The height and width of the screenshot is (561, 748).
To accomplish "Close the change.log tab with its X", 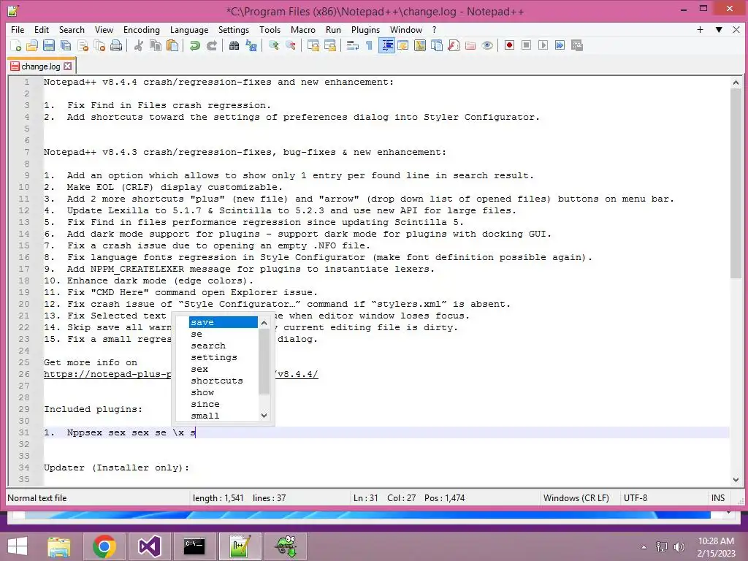I will click(x=68, y=66).
